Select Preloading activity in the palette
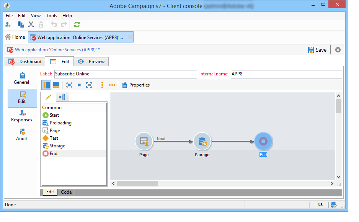 pos(74,123)
